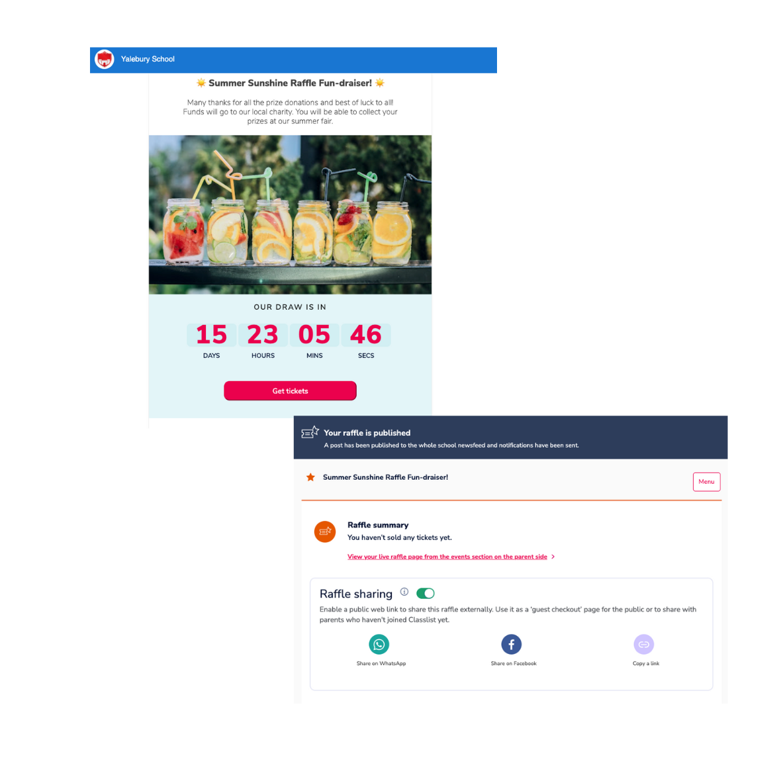This screenshot has height=773, width=773.
Task: Click the Facebook share icon
Action: 511,644
